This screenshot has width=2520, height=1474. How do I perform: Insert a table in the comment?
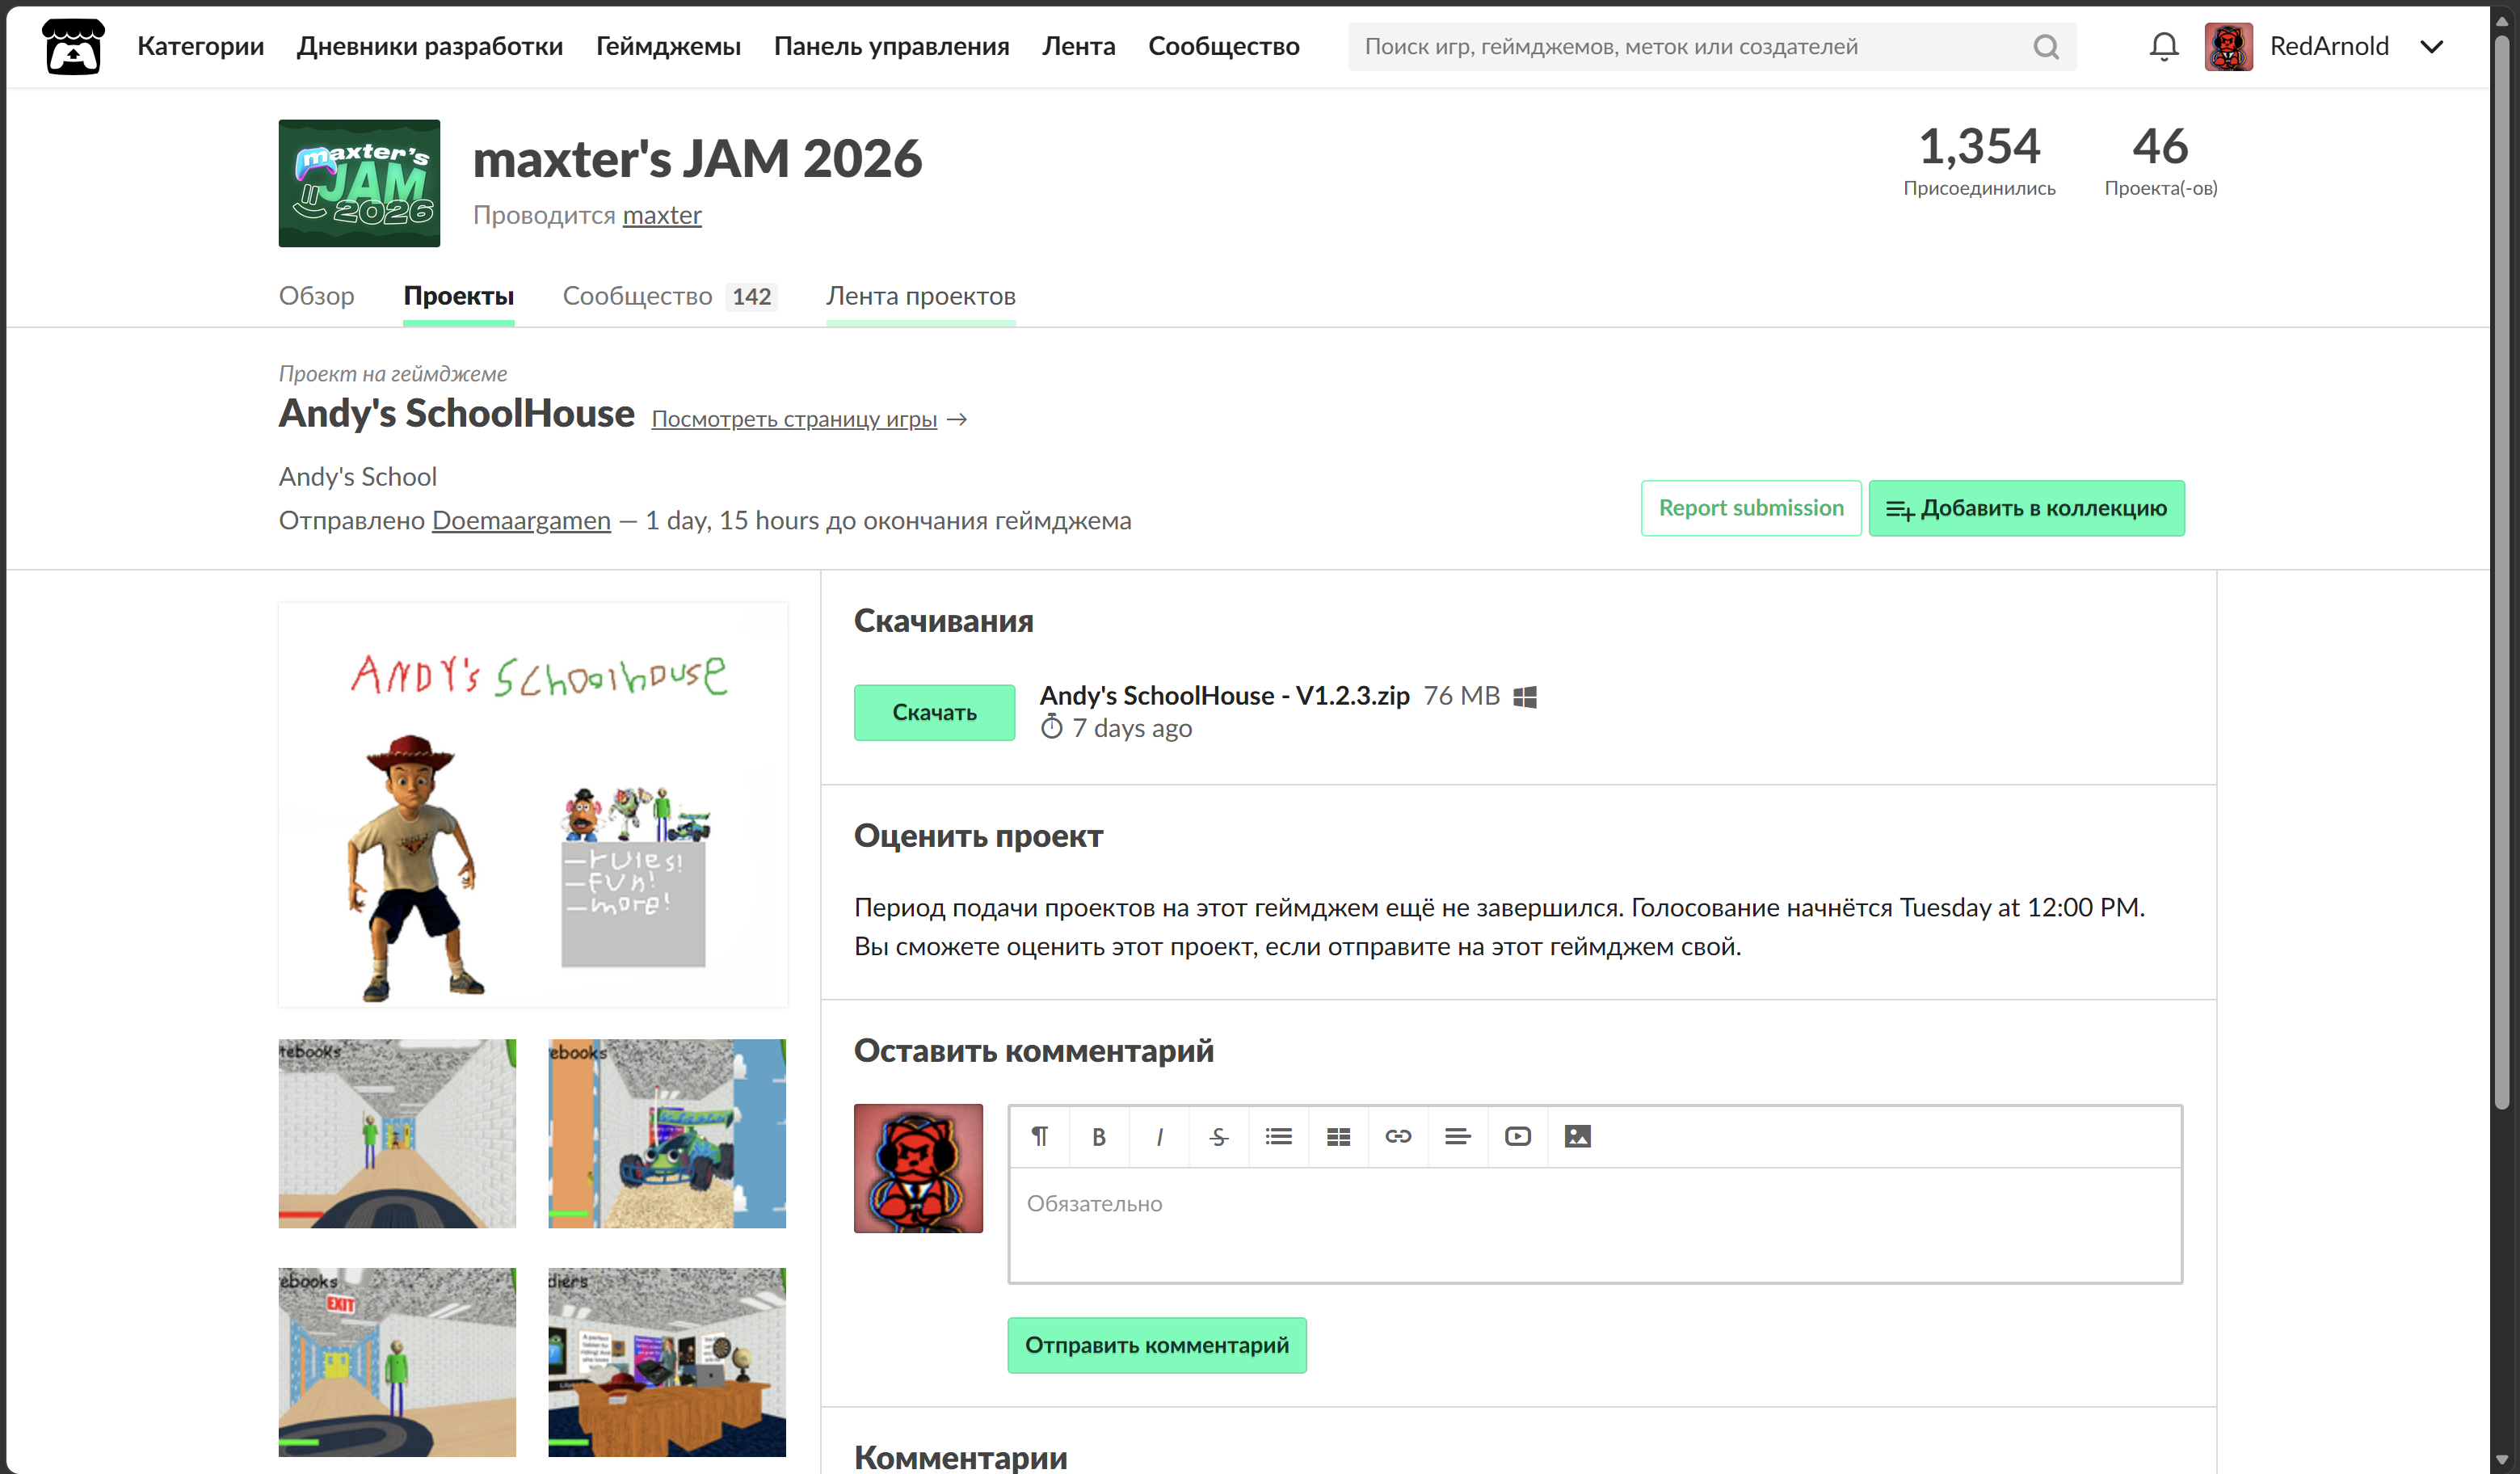click(1338, 1136)
